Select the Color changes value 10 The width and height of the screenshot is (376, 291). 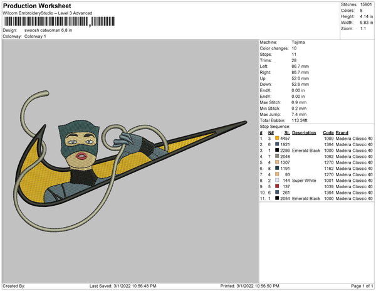tap(295, 48)
